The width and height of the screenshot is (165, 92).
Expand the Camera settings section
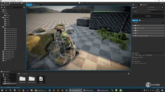pyautogui.click(x=148, y=26)
